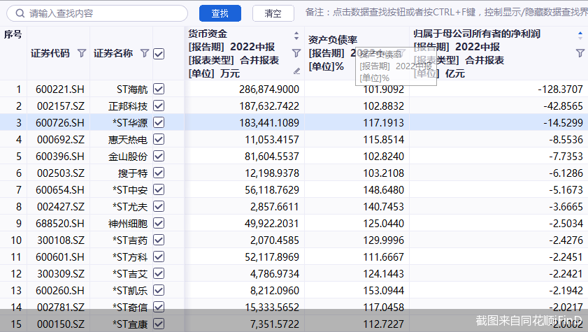Click debt ratio 102.8832
588x332 pixels.
click(x=384, y=106)
